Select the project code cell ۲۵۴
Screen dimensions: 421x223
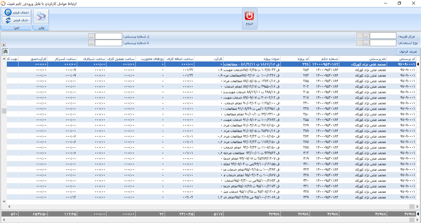[295, 70]
